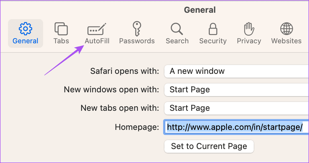Click the Tabs label text
The image size is (309, 163).
(61, 41)
